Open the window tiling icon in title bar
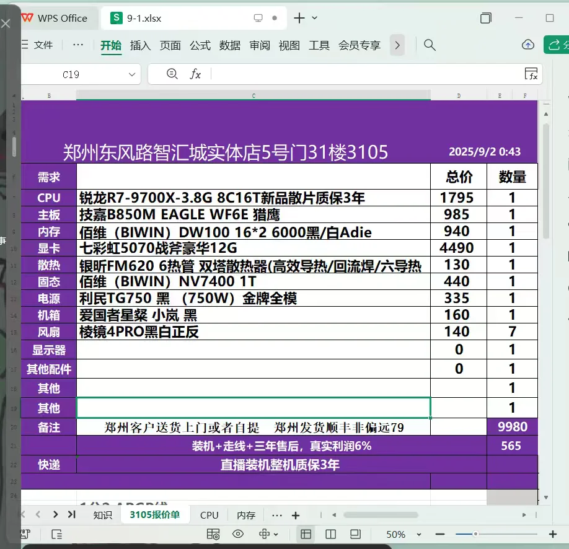Viewport: 569px width, 549px height. click(485, 18)
